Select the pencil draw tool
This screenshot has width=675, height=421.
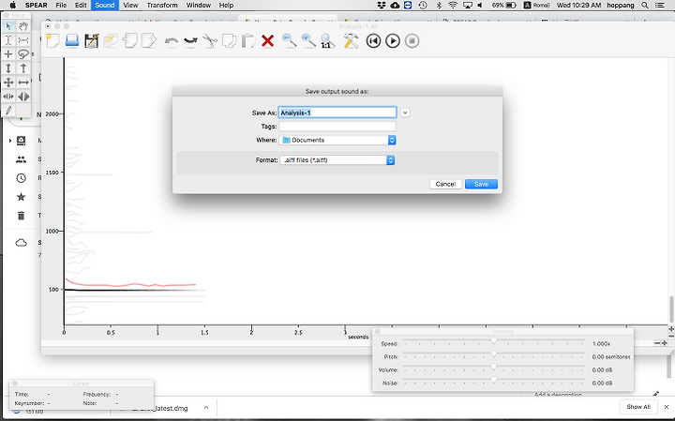(x=8, y=111)
